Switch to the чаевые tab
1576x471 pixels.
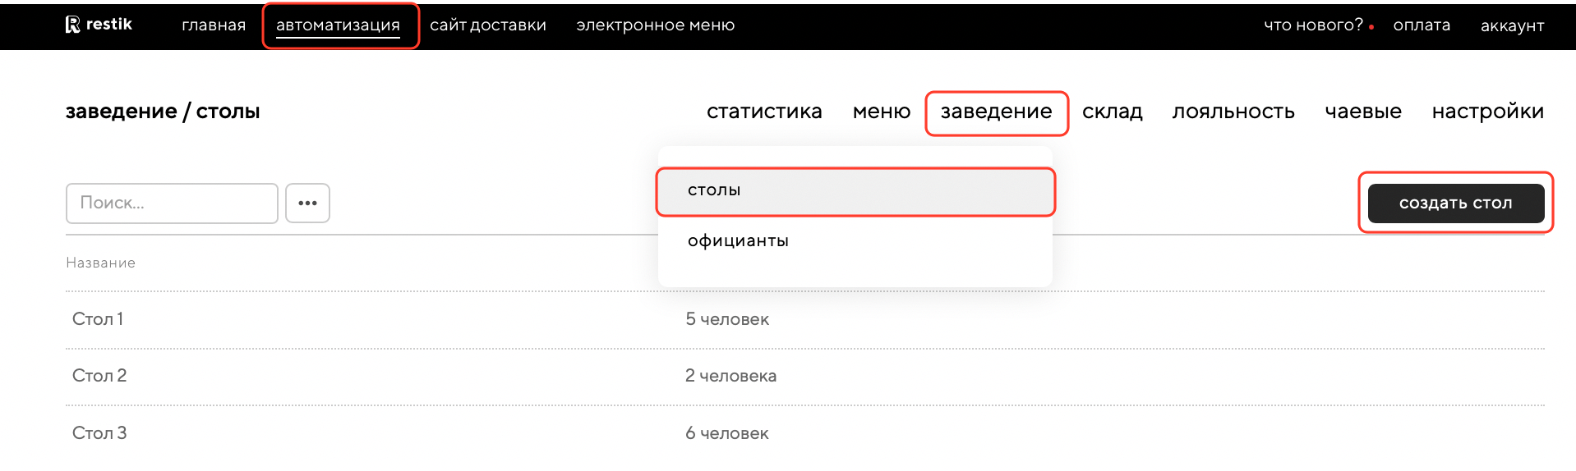[x=1363, y=112]
